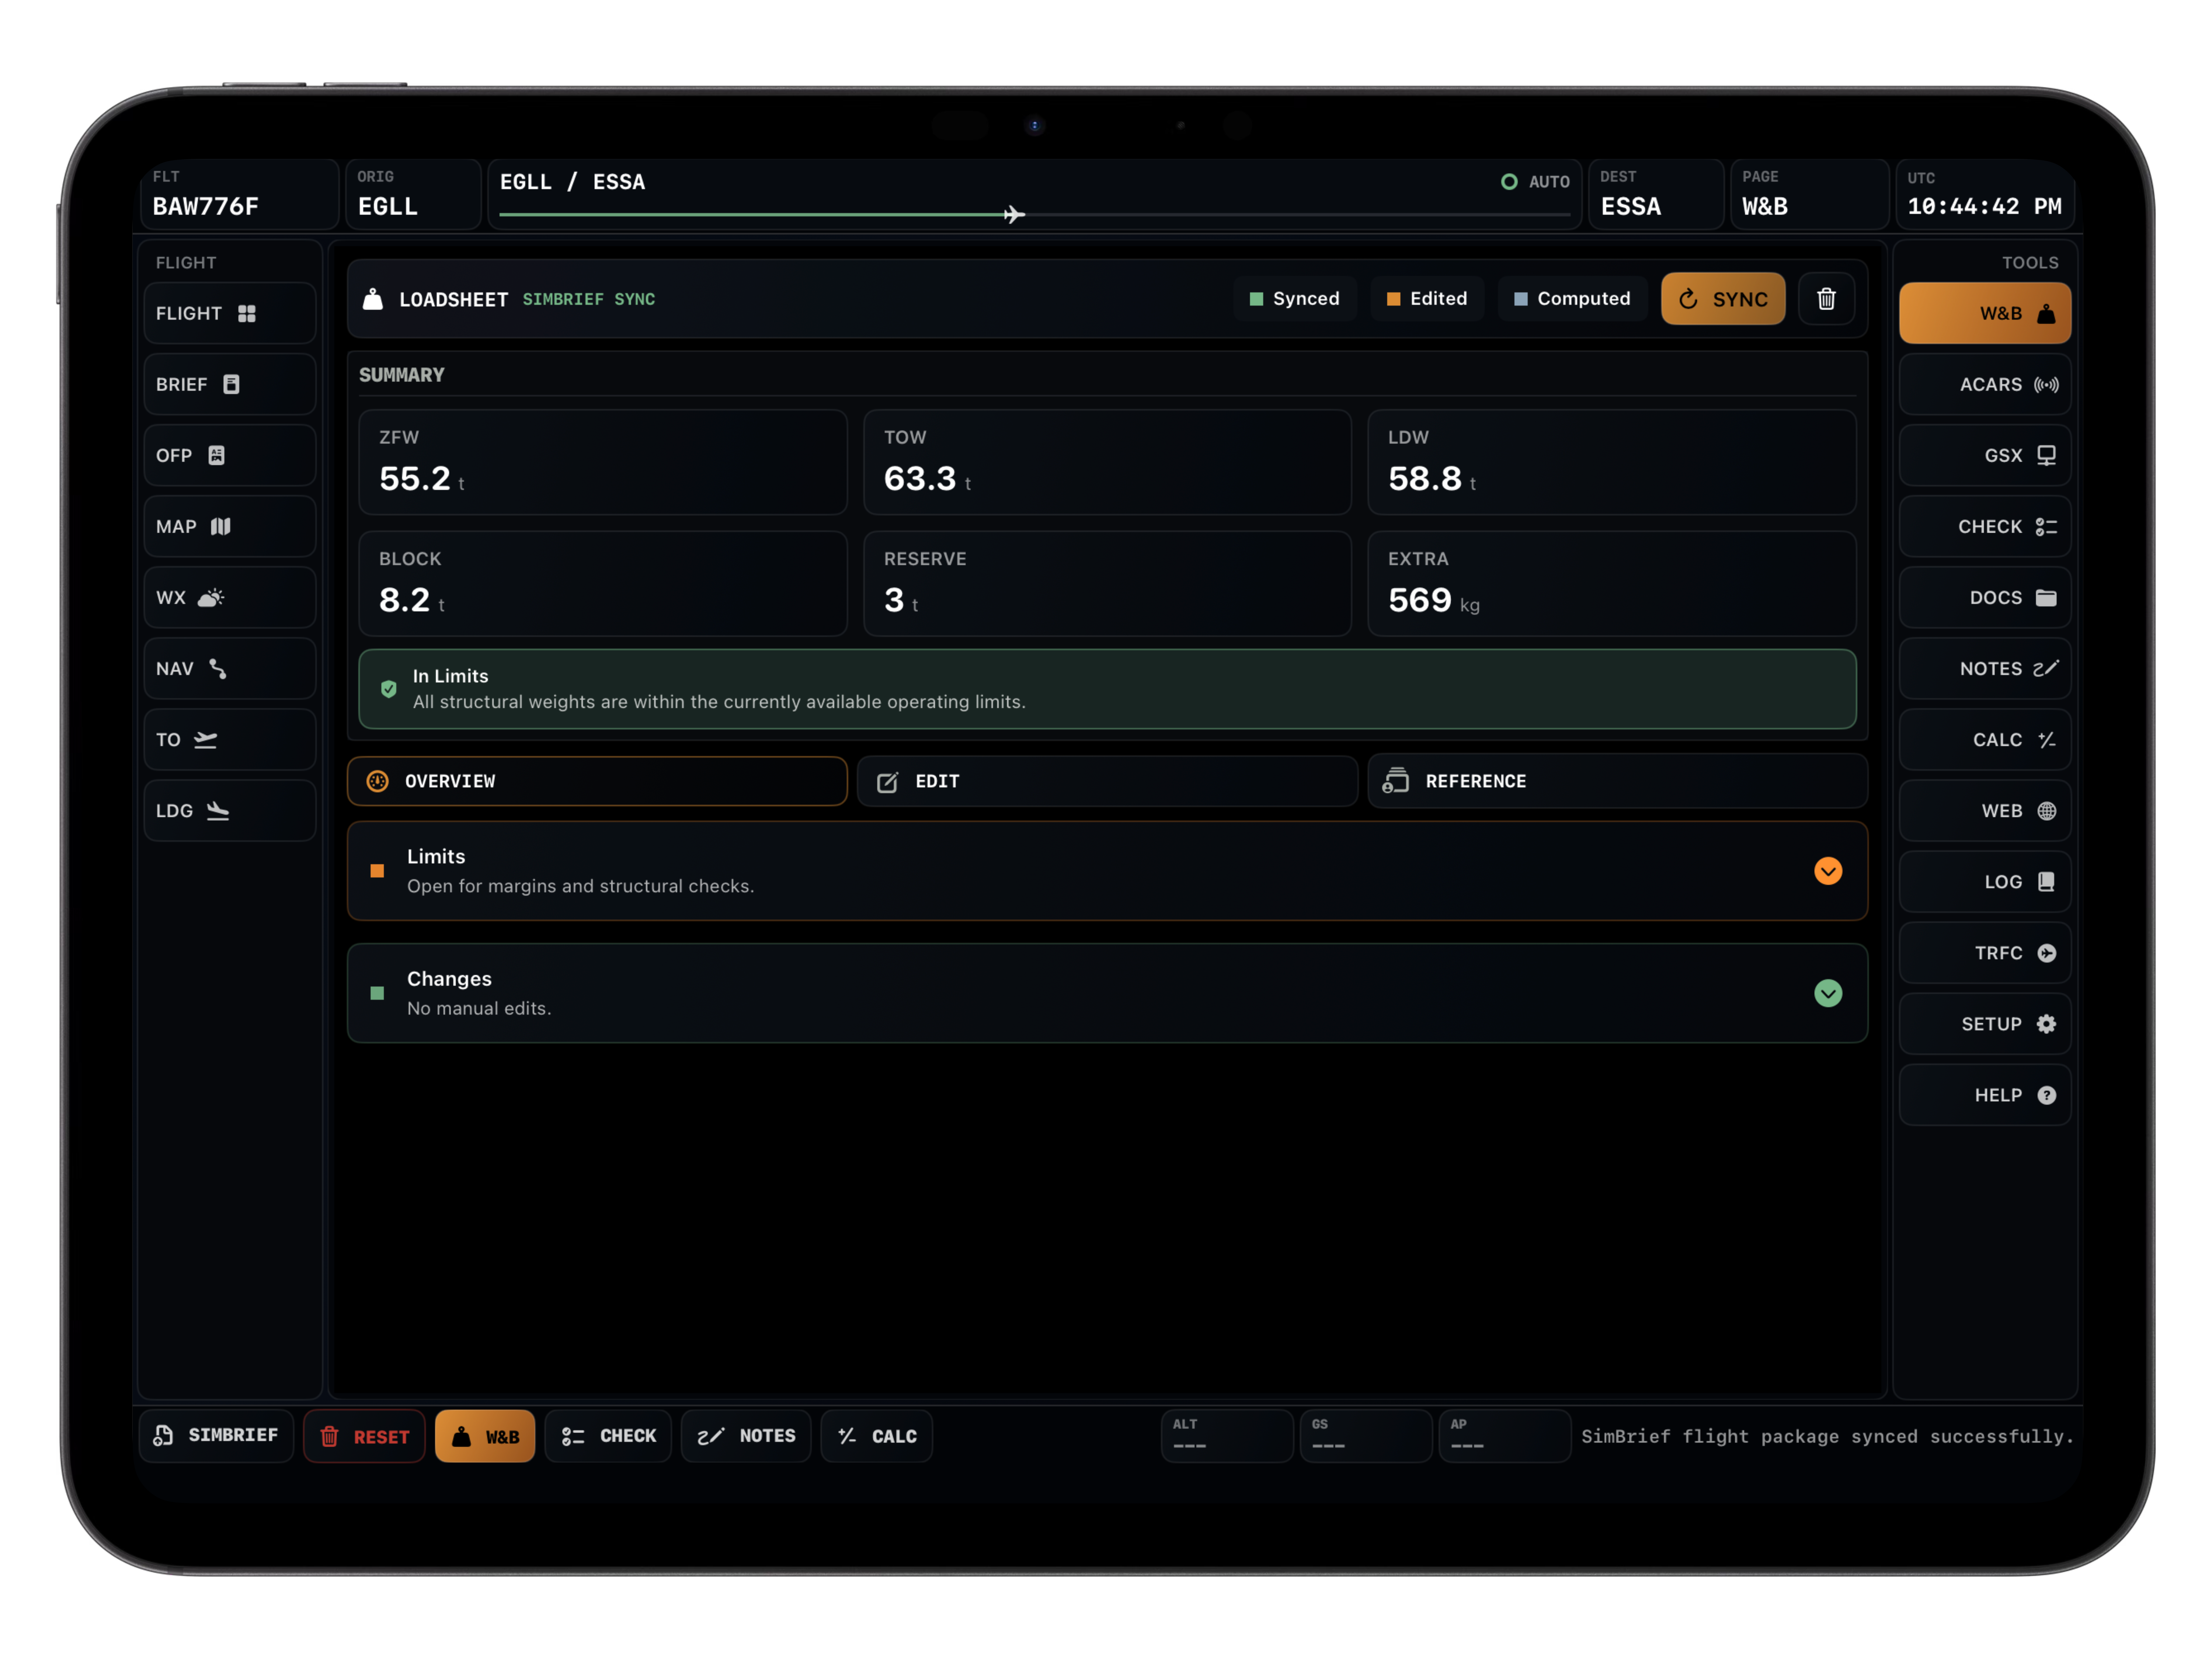2212x1659 pixels.
Task: Click the ZFW 55.2 t card
Action: (603, 462)
